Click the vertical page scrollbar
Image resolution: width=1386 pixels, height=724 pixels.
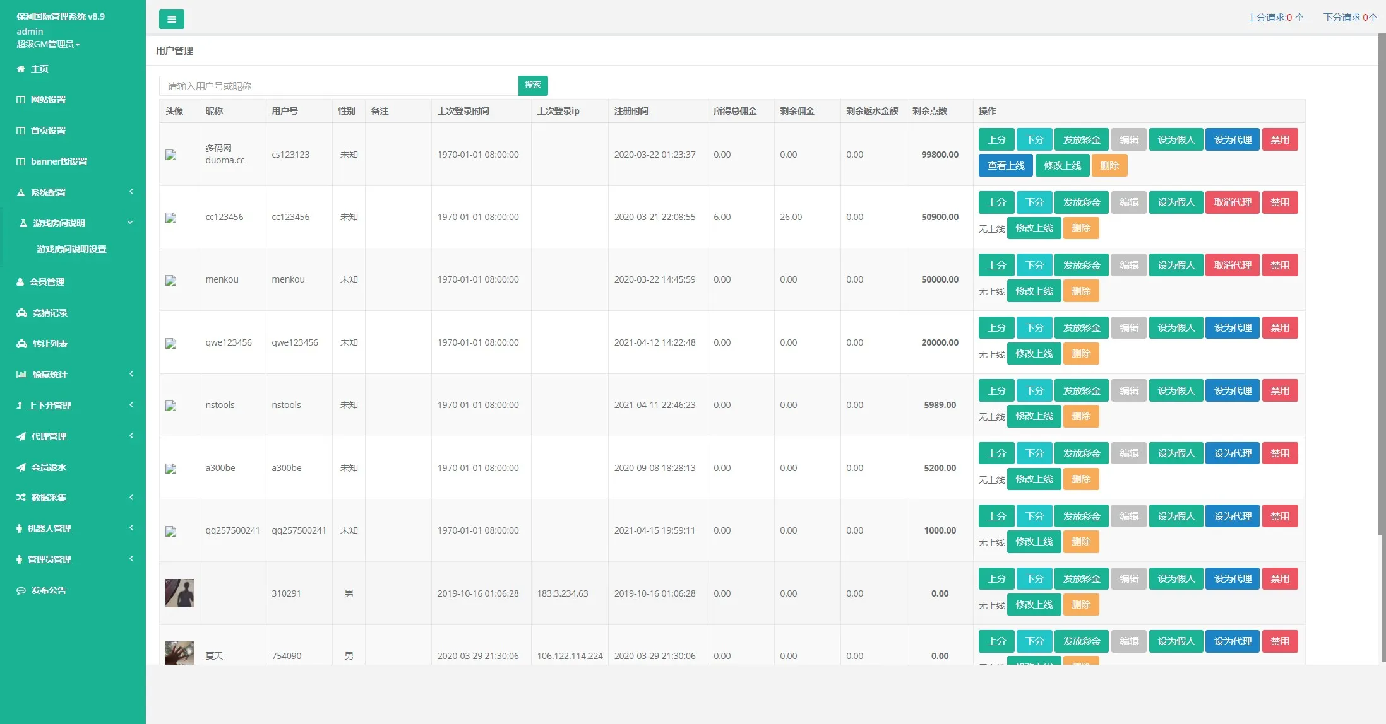[1382, 284]
